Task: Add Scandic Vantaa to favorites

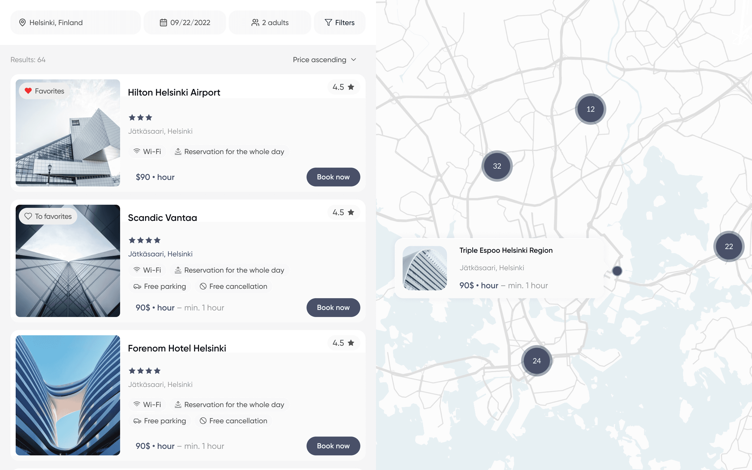Action: [x=48, y=216]
